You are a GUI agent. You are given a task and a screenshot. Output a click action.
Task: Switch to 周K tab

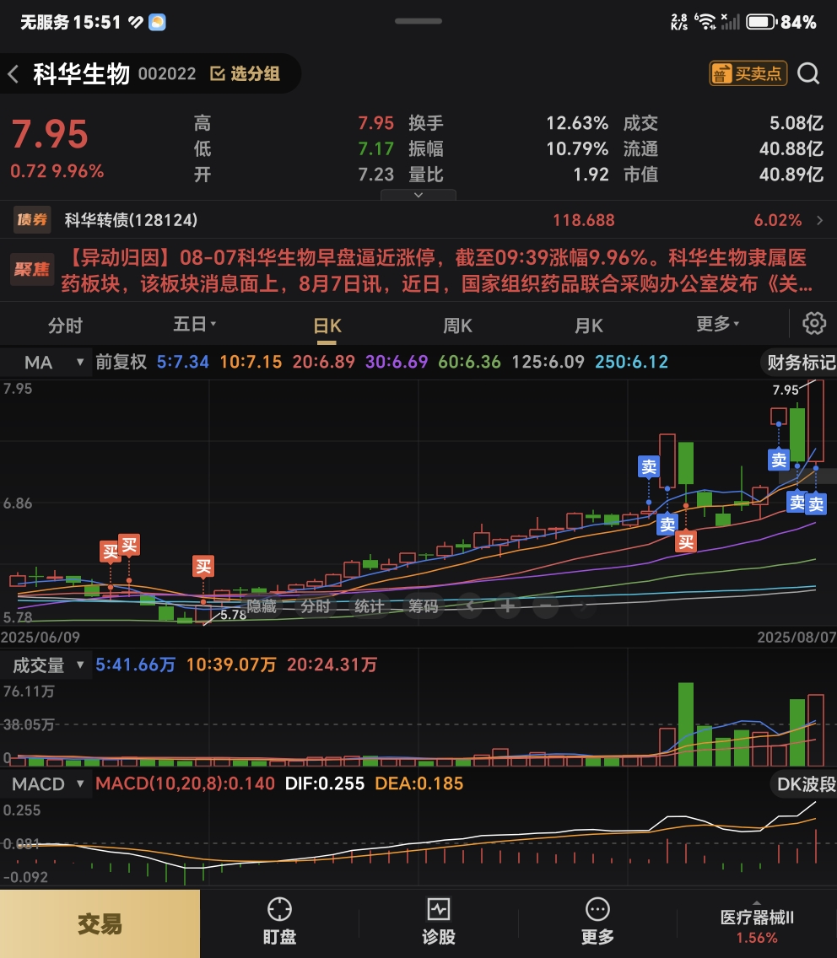pyautogui.click(x=457, y=325)
